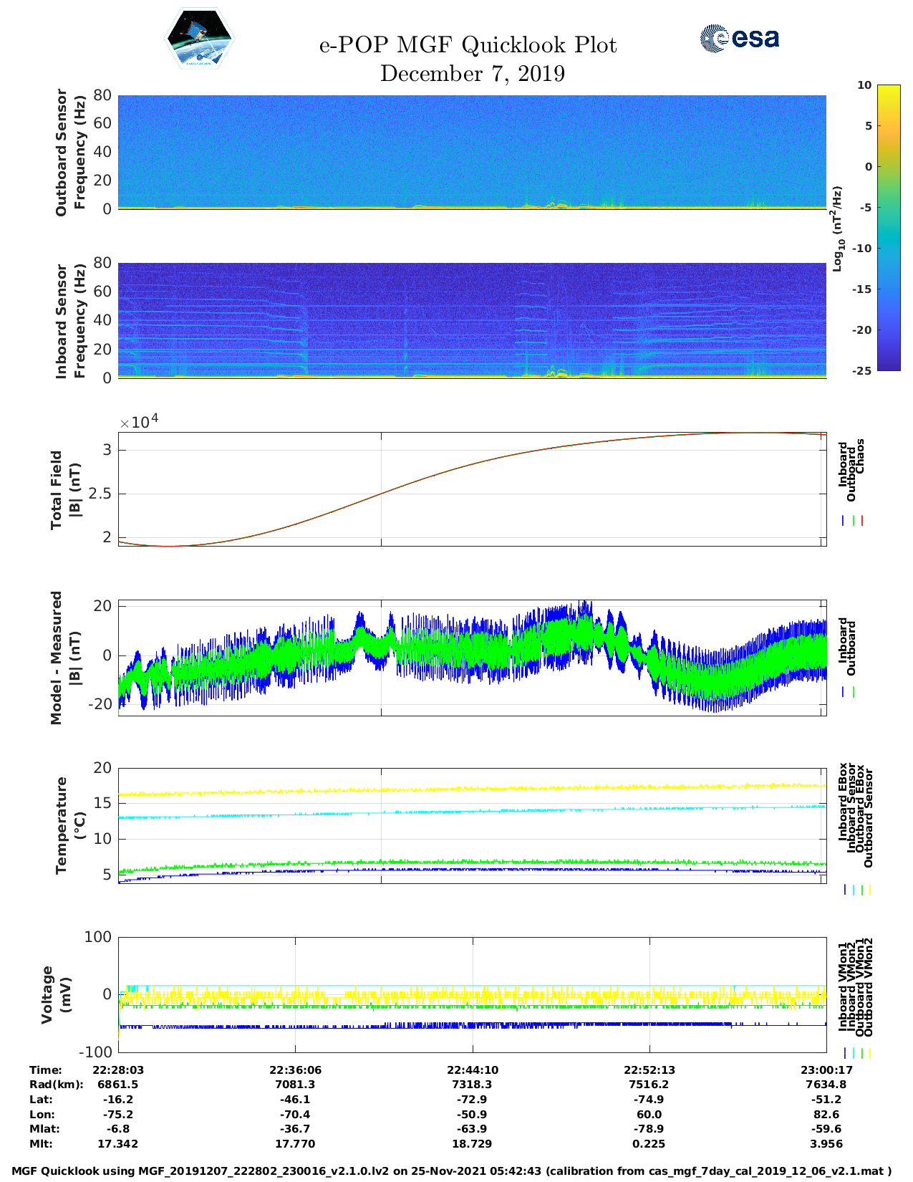The height and width of the screenshot is (1182, 913).
Task: Click the MGF Quicklook footer file text
Action: (x=451, y=1172)
